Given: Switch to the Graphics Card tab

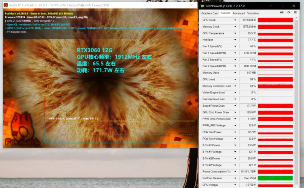Looking at the screenshot, I should 210,13.
